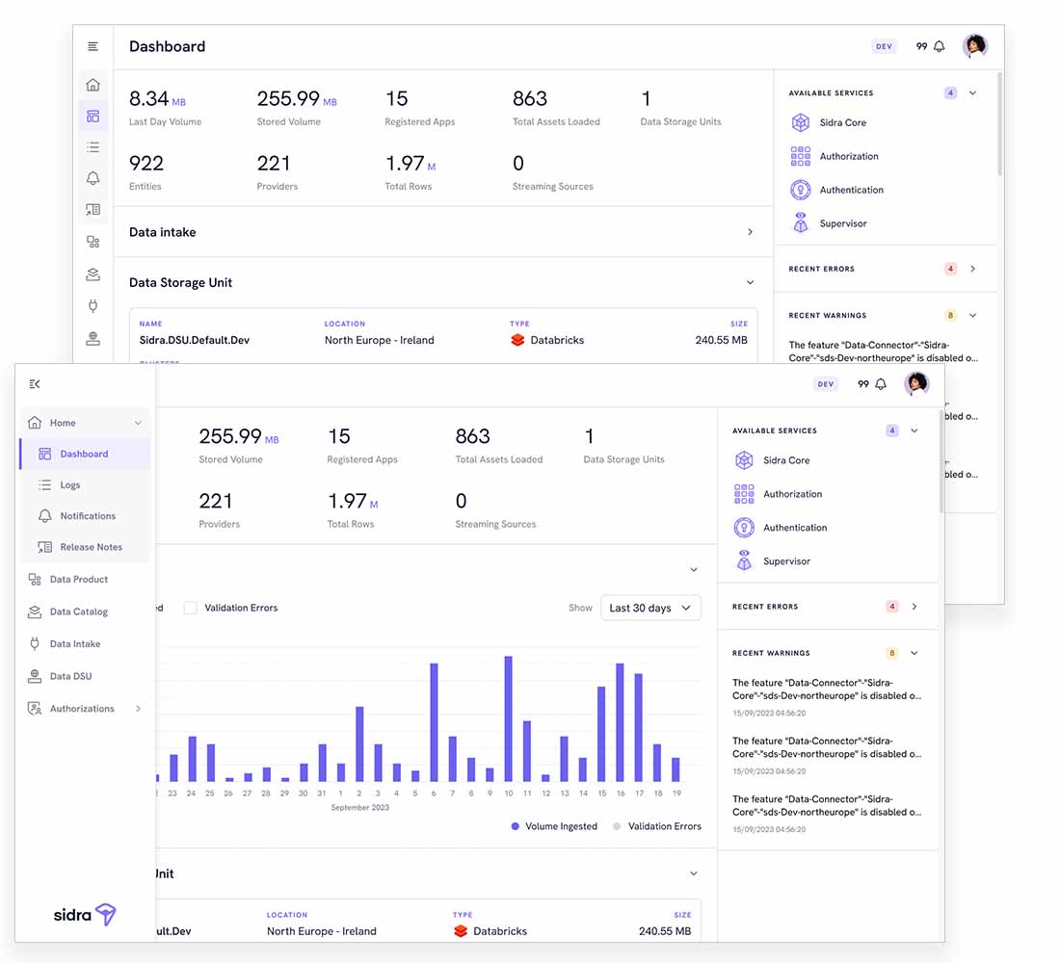
Task: Select Logs in the sidebar menu
Action: click(70, 485)
